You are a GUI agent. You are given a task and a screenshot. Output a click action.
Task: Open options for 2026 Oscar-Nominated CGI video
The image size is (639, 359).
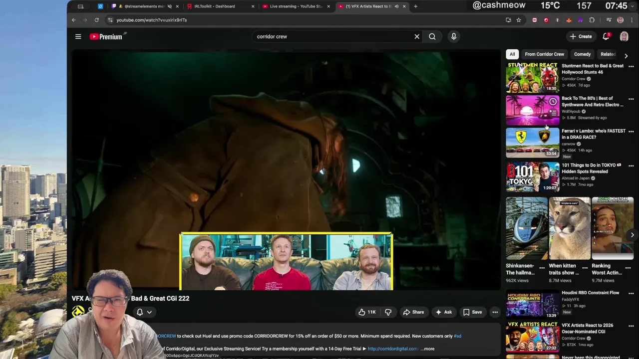(x=631, y=326)
